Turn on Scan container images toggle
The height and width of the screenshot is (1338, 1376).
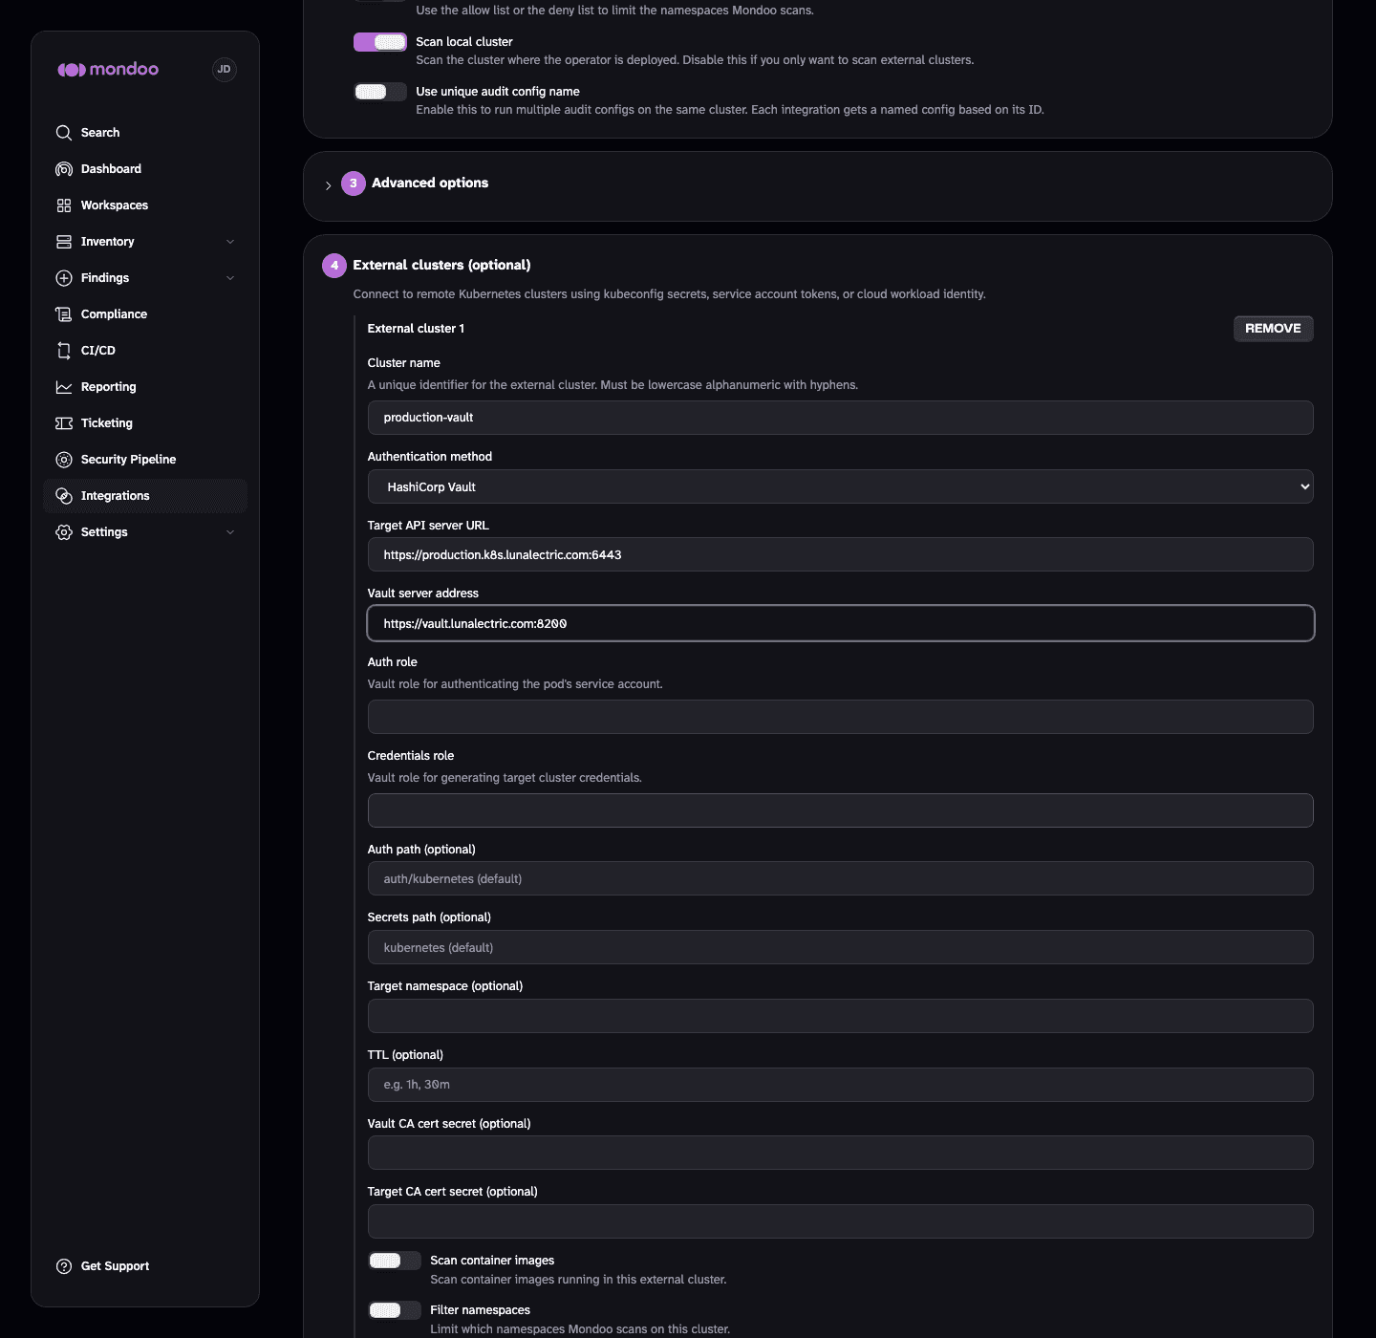tap(395, 1261)
